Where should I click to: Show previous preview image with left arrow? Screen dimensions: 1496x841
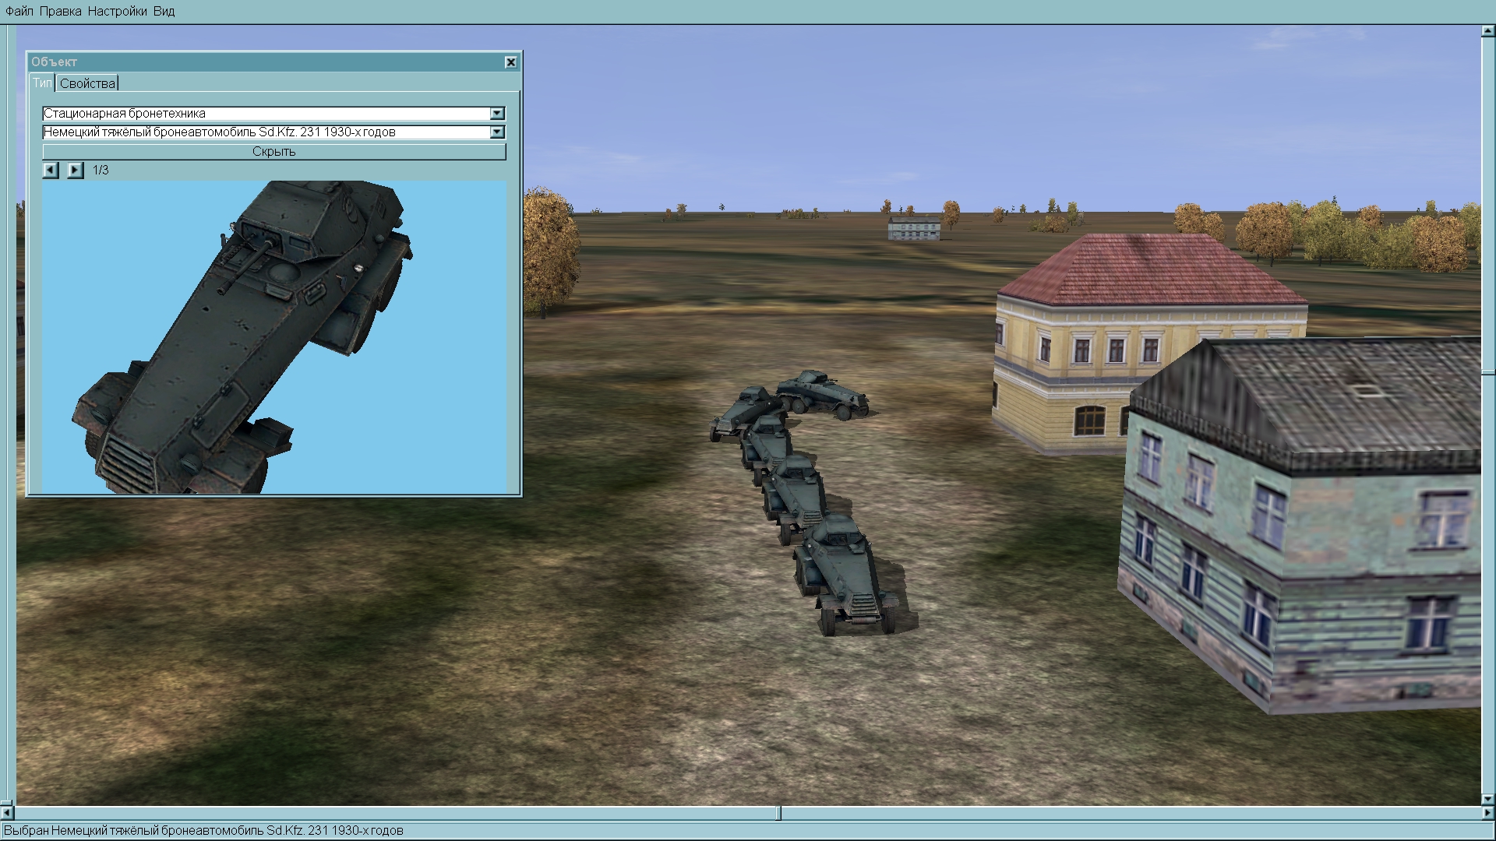click(x=51, y=170)
